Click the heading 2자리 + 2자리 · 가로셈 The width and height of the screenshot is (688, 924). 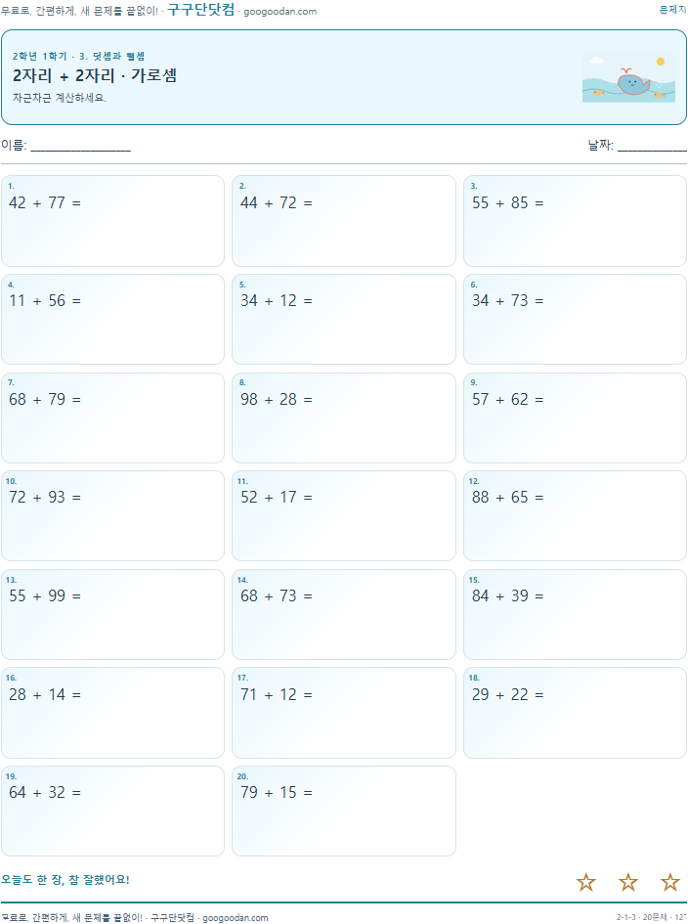pos(95,75)
